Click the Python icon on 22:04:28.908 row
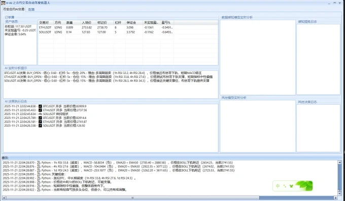The width and height of the screenshot is (345, 201). click(x=39, y=182)
